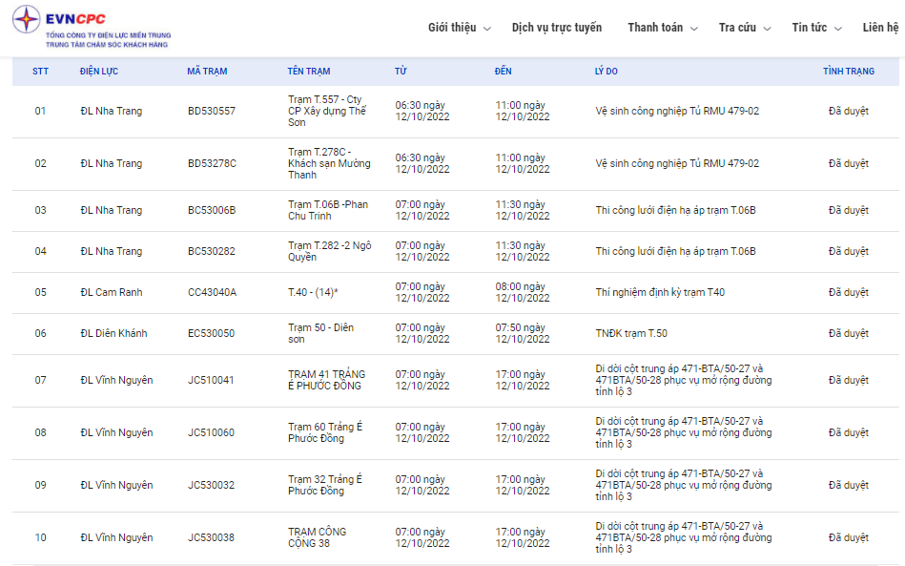Screen dimensions: 905x566
Task: Select station code BD530557
Action: [212, 112]
